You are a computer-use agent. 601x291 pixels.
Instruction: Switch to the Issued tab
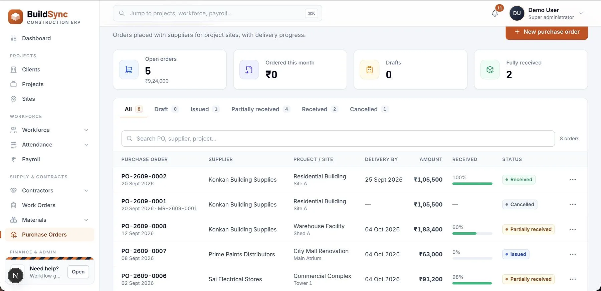pos(205,109)
